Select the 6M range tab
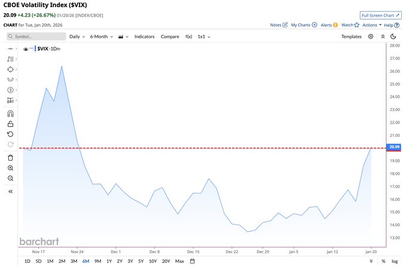Viewport: 406px width, 267px height. (x=86, y=261)
